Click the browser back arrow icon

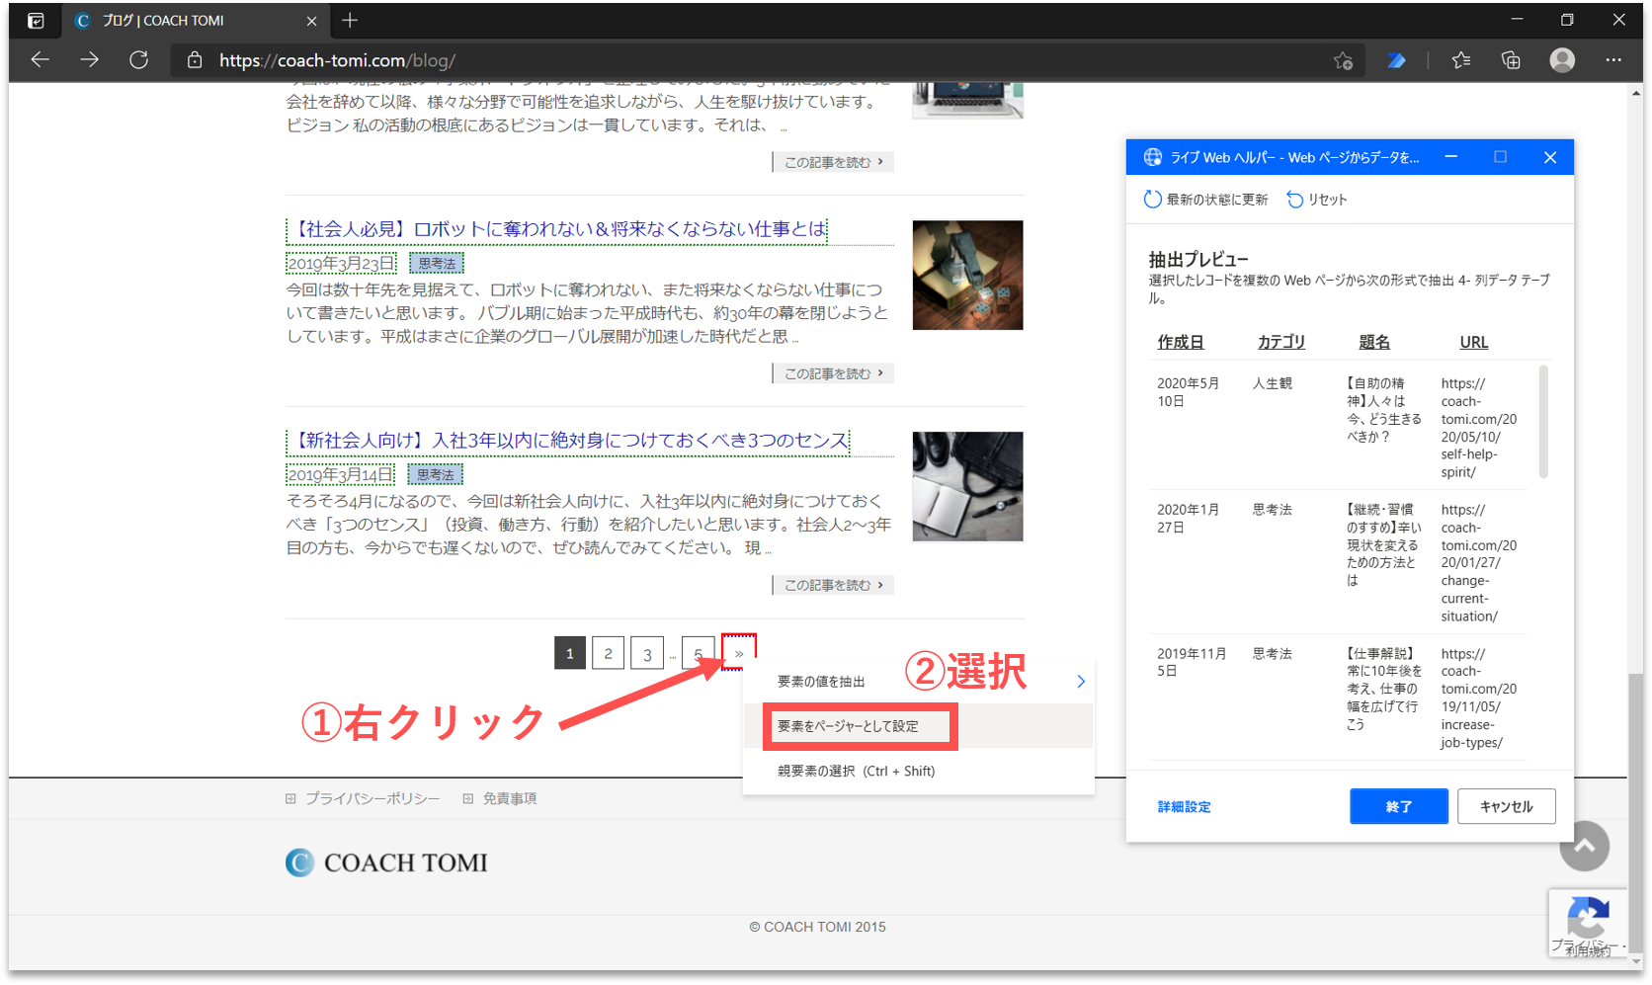[40, 60]
